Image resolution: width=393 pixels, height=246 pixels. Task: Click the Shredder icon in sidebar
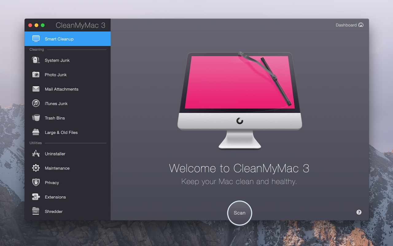coord(36,212)
